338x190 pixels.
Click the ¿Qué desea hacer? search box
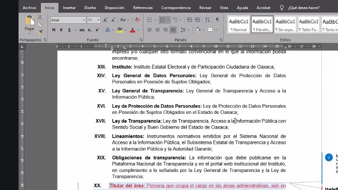point(304,8)
